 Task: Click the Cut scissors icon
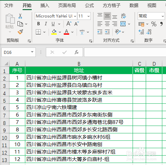pyautogui.click(x=20, y=16)
